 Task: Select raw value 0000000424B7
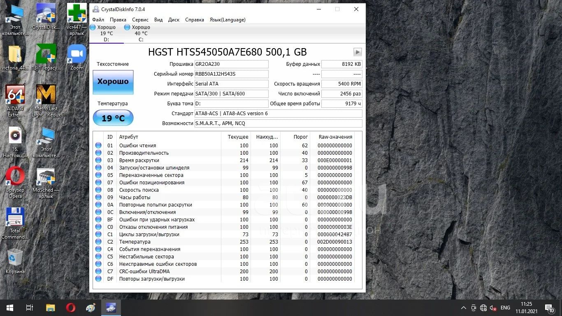tap(334, 235)
